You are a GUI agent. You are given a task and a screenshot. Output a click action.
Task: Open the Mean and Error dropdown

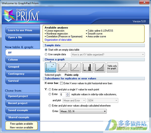click(74, 100)
